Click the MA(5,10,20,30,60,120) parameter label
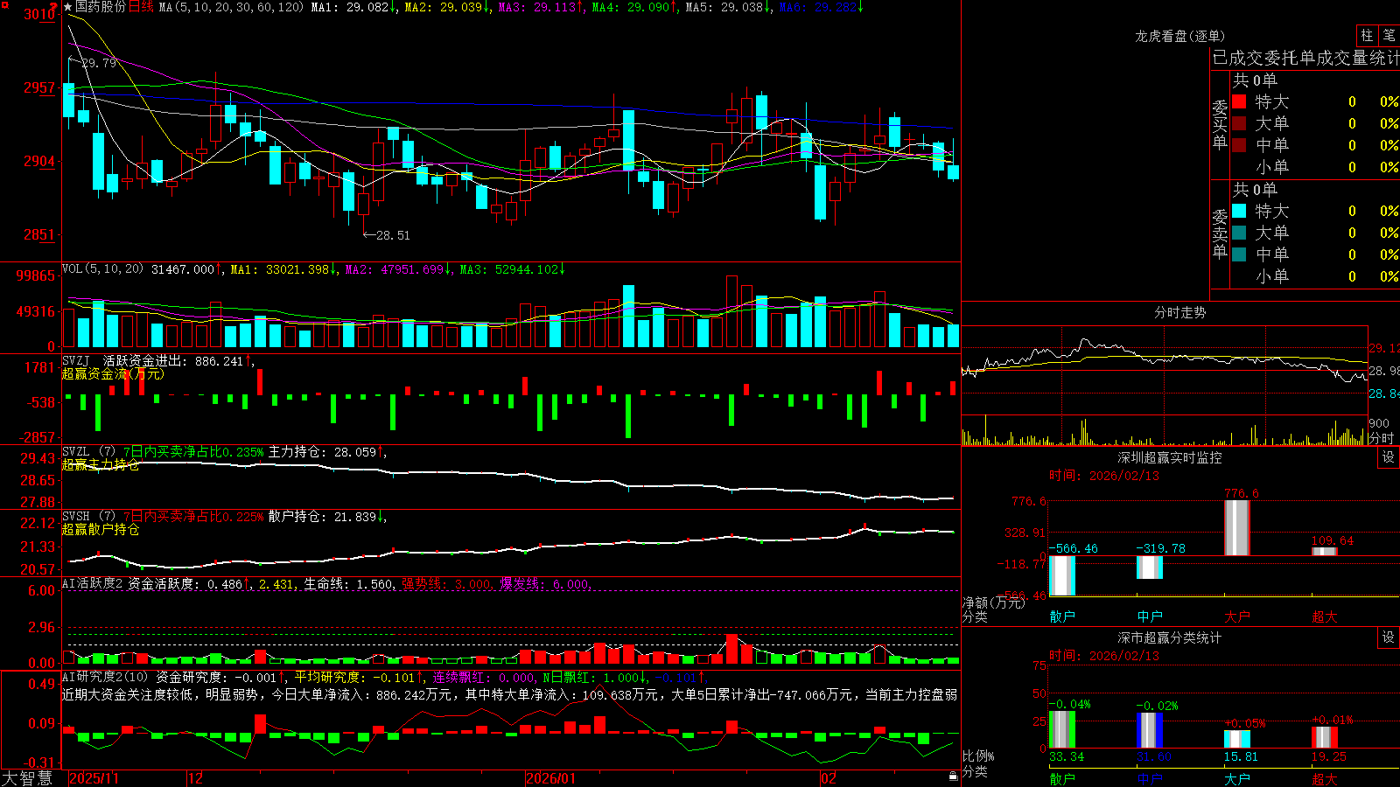The image size is (1400, 787). coord(231,7)
